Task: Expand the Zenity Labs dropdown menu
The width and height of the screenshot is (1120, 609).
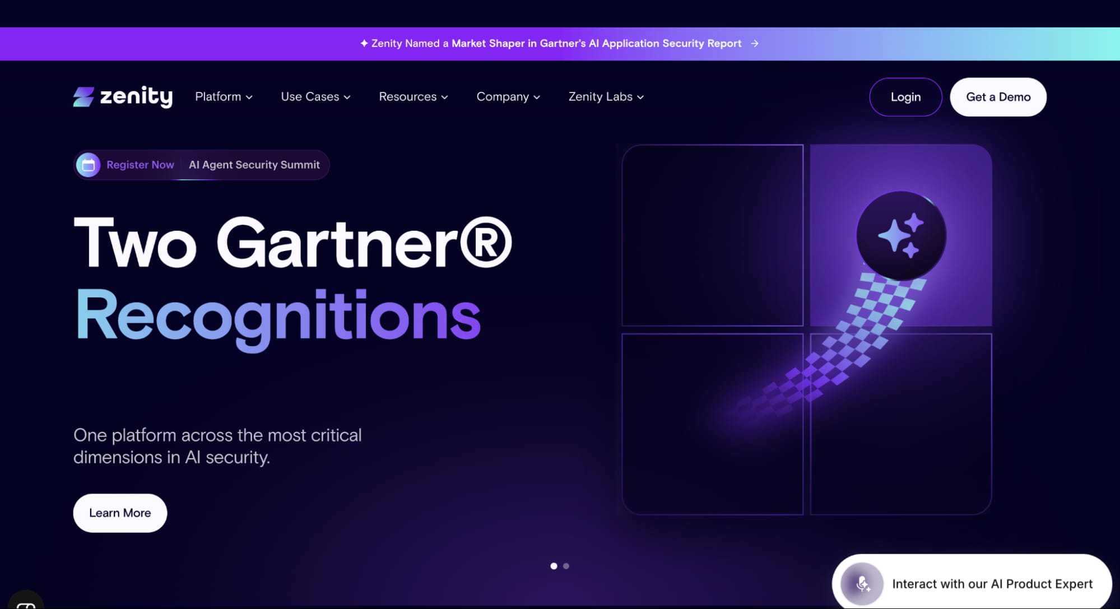Action: click(606, 97)
